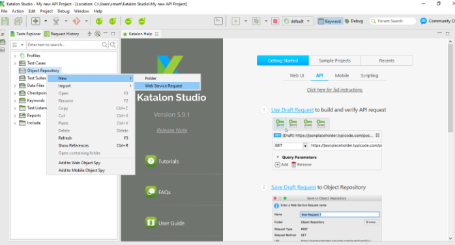Open the Spy tools icon in the toolbar
Image resolution: width=455 pixels, height=245 pixels.
(56, 21)
